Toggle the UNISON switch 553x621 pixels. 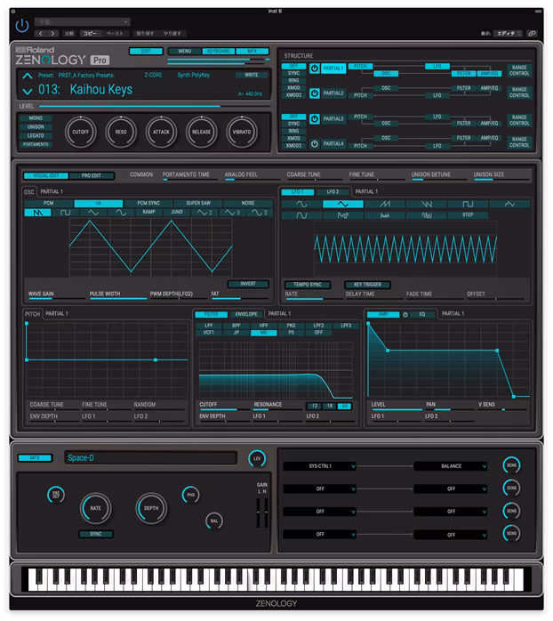pos(36,126)
